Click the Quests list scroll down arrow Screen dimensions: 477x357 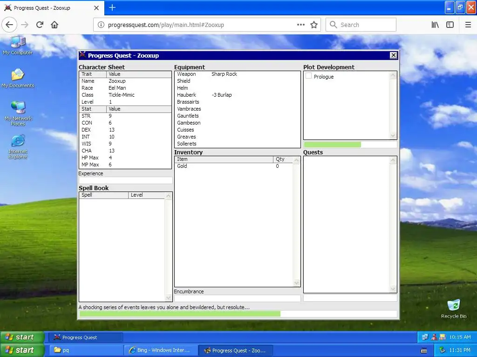point(393,289)
